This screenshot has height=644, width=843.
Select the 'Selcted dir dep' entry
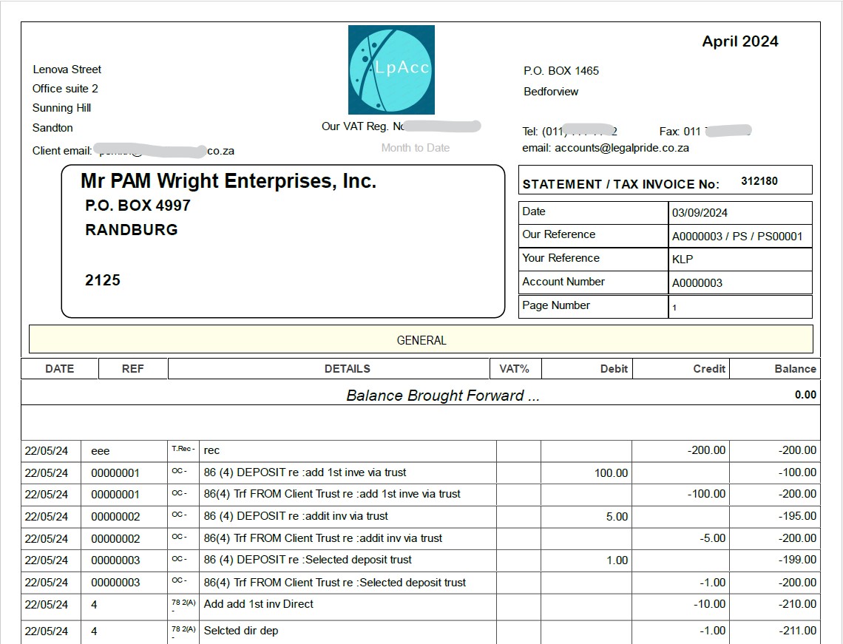tap(241, 631)
